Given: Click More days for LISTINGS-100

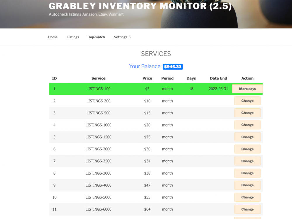Looking at the screenshot, I should [247, 89].
